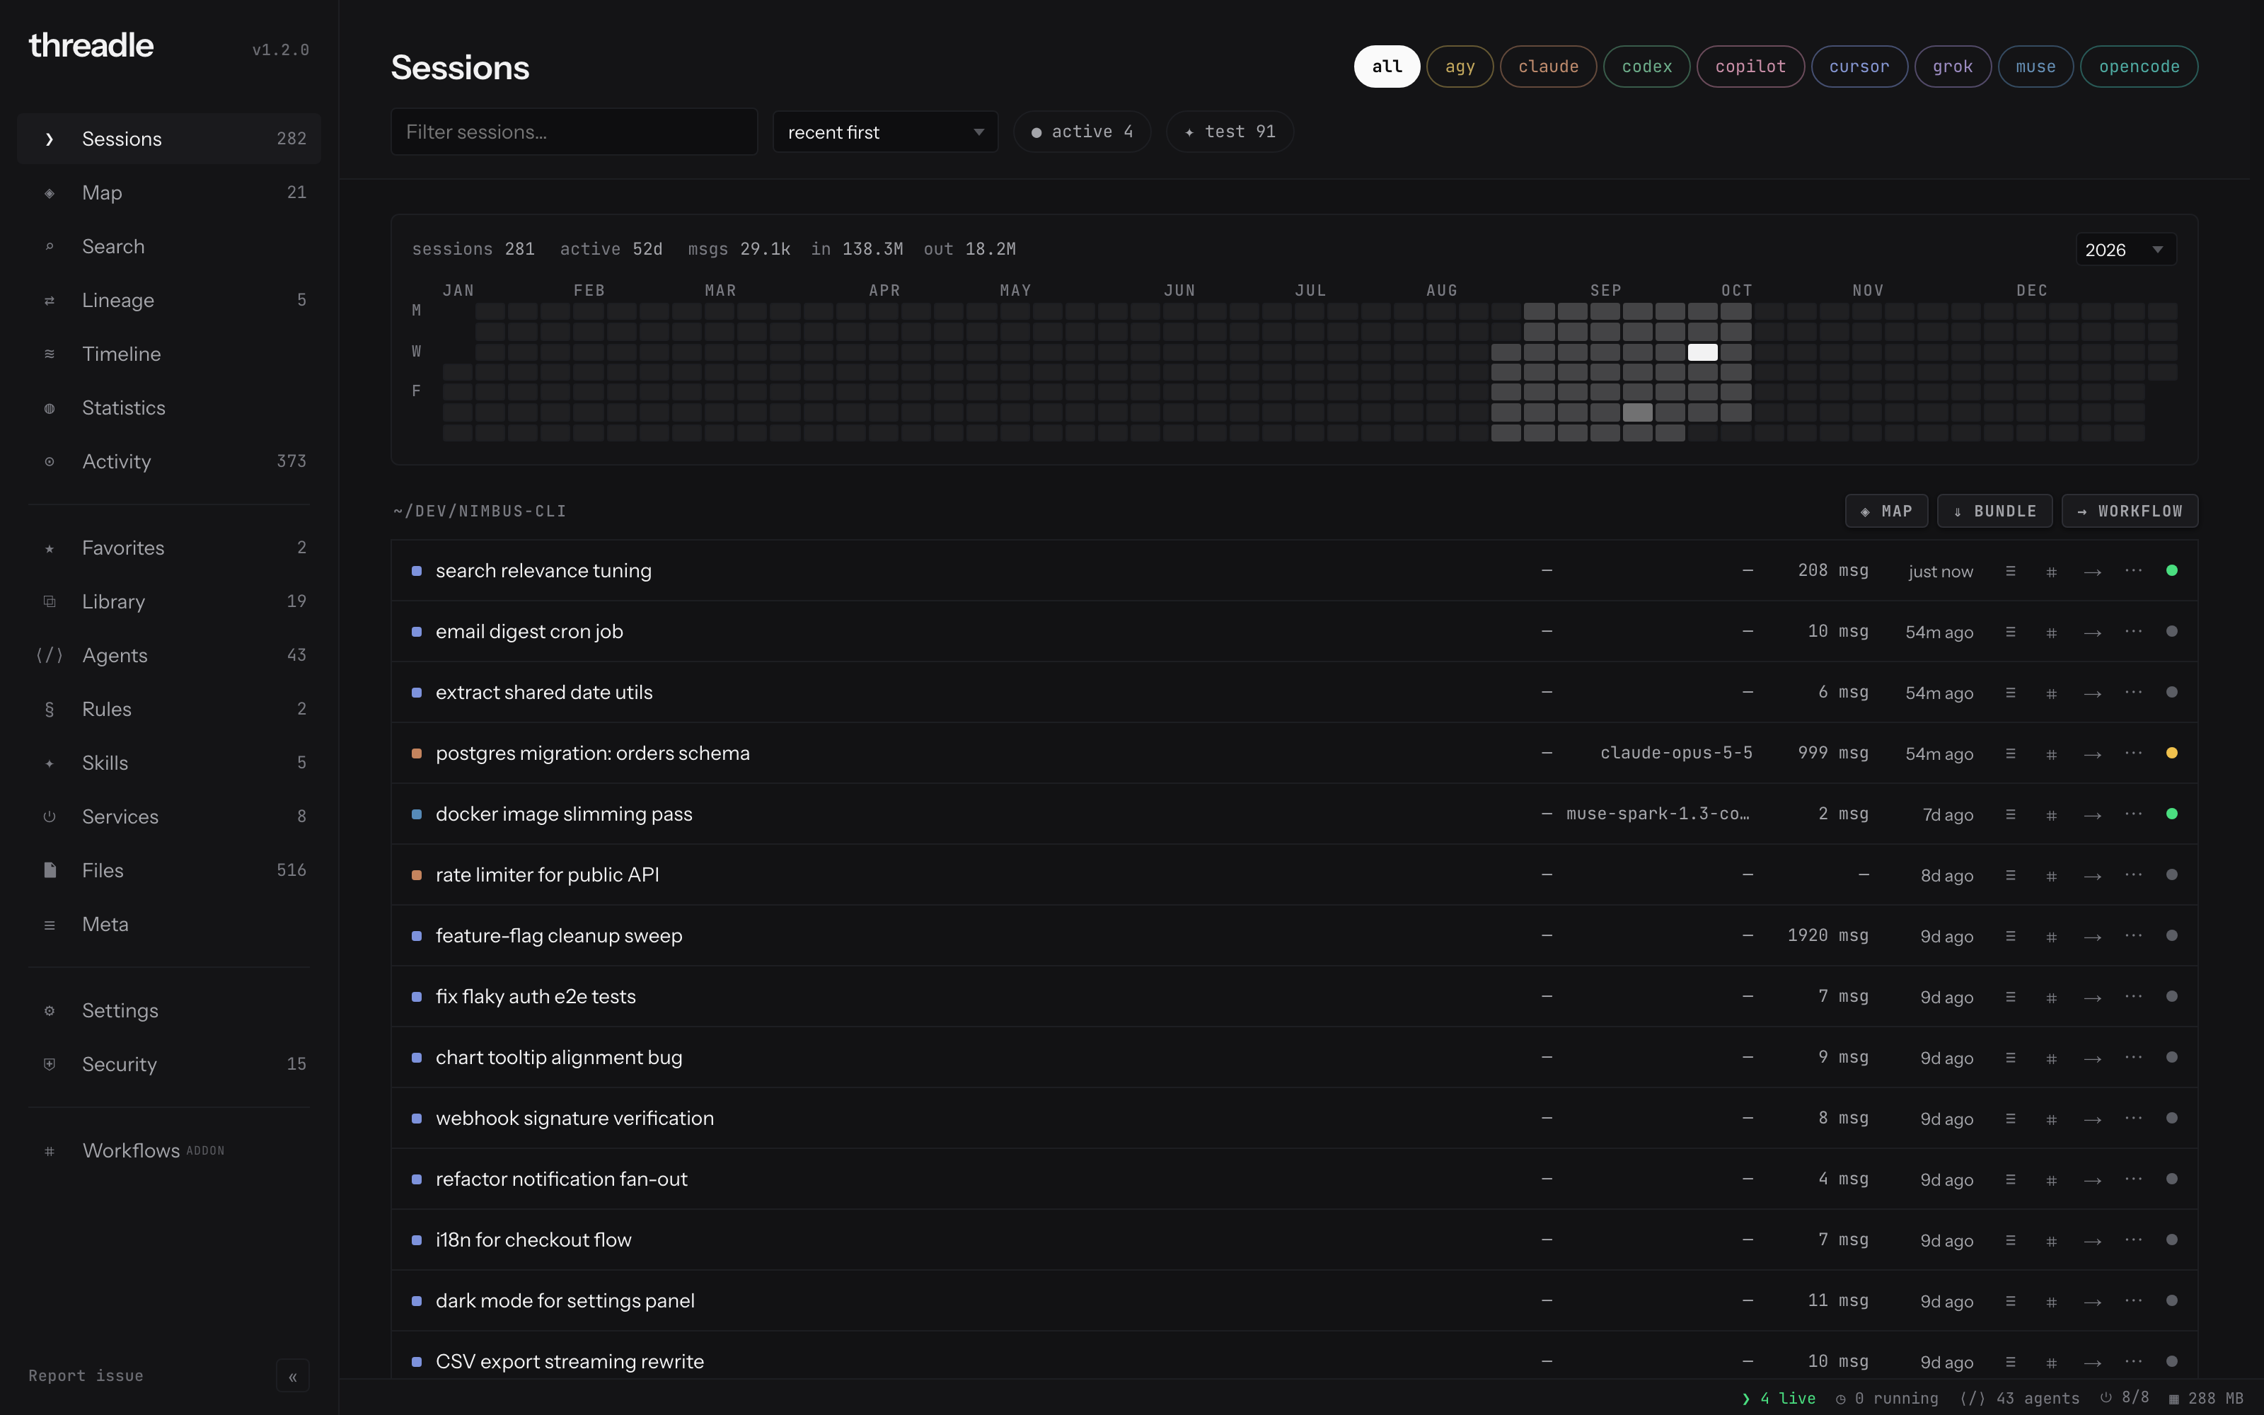
Task: Open Search via its magnifier icon
Action: [50, 247]
